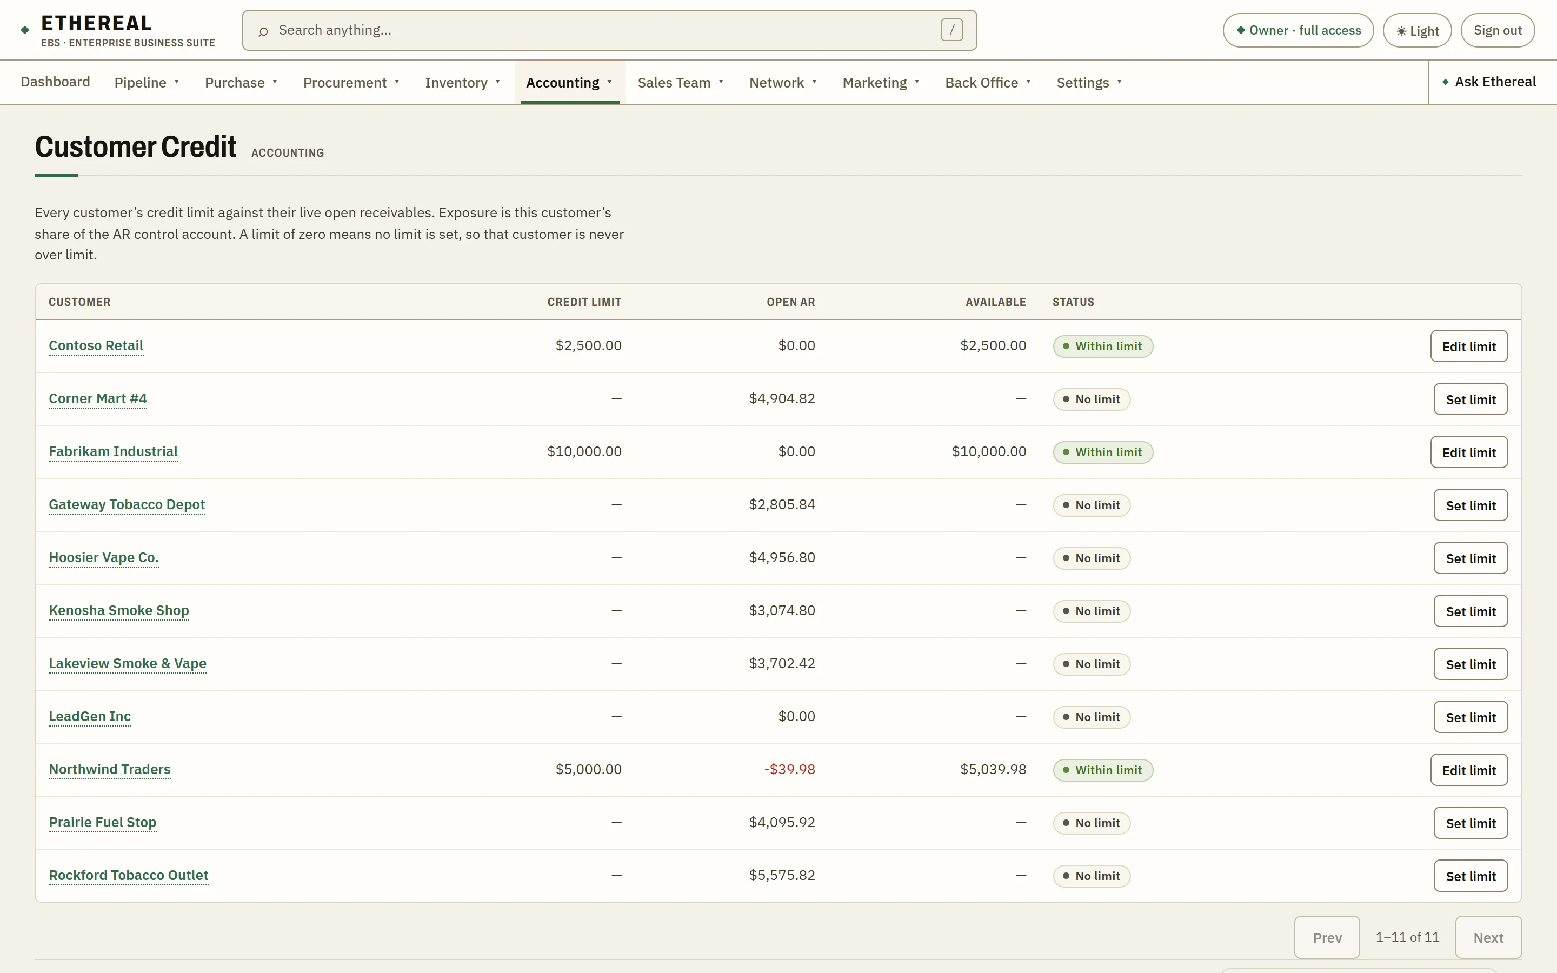Edit limit for Contoso Retail
The image size is (1557, 973).
(1469, 346)
